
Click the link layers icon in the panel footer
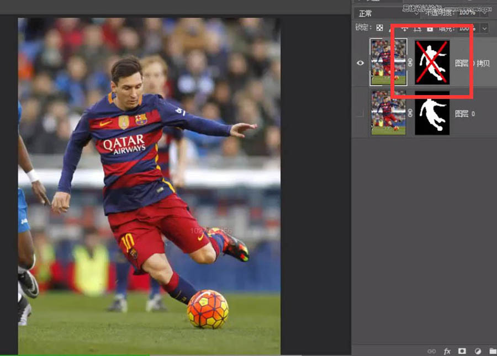coord(431,351)
